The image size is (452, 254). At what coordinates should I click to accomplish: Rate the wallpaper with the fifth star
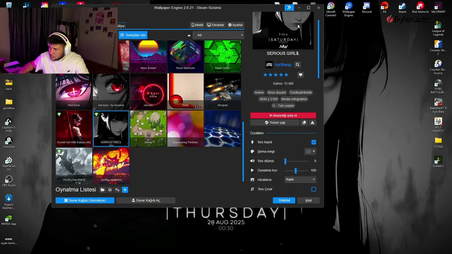pyautogui.click(x=286, y=75)
